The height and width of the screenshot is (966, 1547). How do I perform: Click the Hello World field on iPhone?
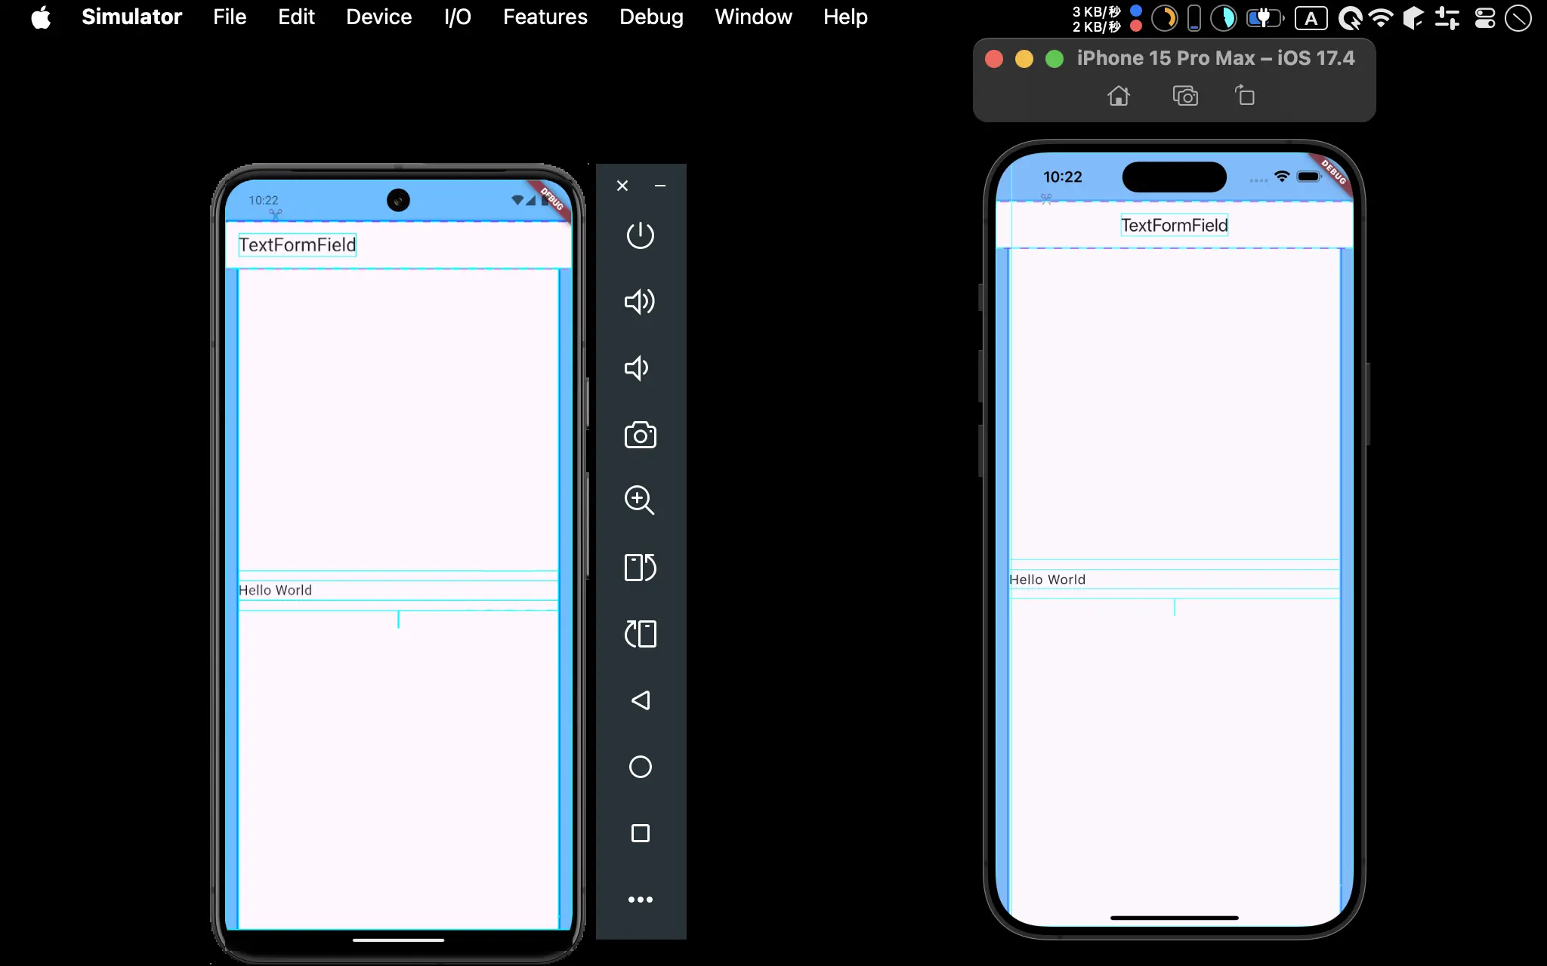click(1175, 580)
